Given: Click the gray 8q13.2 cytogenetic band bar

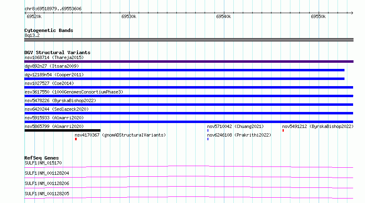Looking at the screenshot, I should (x=189, y=40).
